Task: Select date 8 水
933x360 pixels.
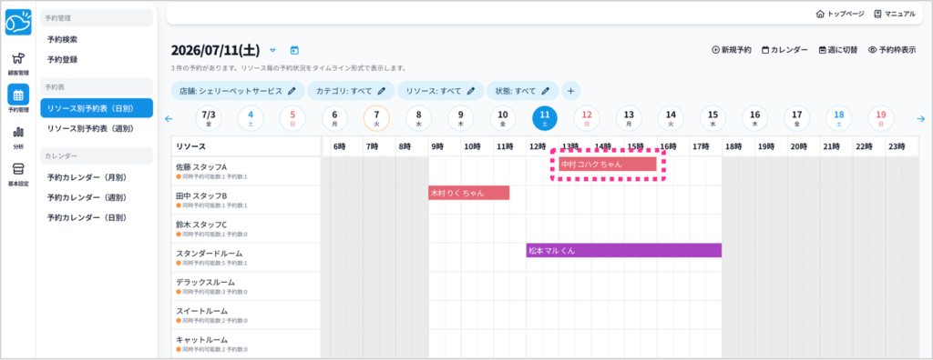Action: click(419, 118)
